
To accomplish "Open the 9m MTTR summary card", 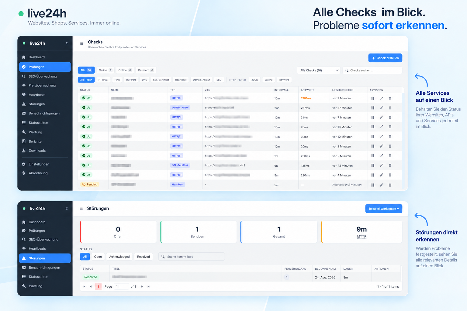I will point(362,232).
